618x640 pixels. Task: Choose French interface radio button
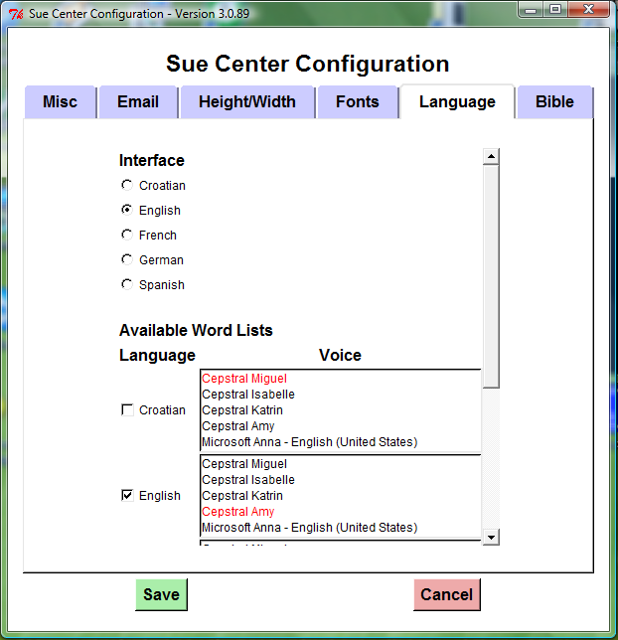pyautogui.click(x=127, y=235)
